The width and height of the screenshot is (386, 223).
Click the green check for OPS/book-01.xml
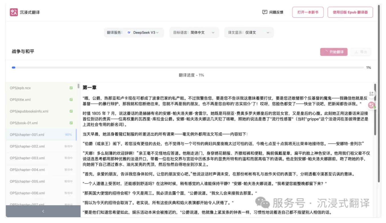[x=71, y=123]
